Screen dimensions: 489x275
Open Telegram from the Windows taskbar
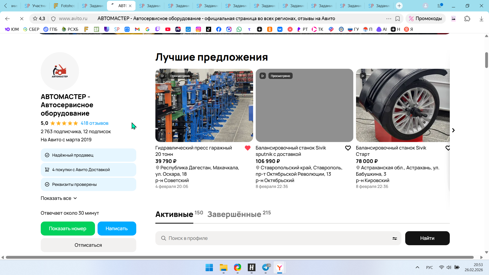[x=266, y=268]
